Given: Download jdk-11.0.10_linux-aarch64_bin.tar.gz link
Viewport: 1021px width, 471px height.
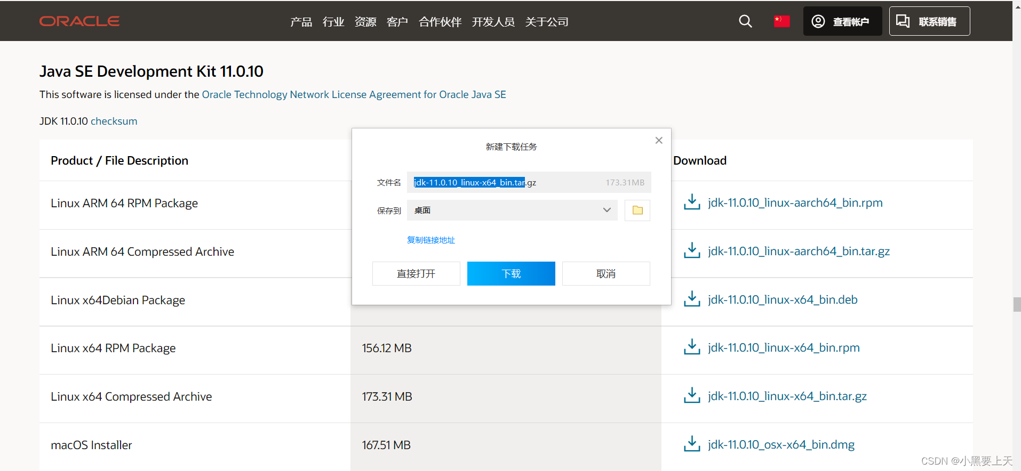Looking at the screenshot, I should click(799, 251).
